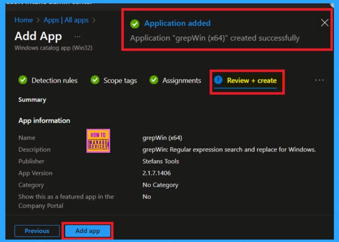Click the App Version field label

[x=35, y=173]
